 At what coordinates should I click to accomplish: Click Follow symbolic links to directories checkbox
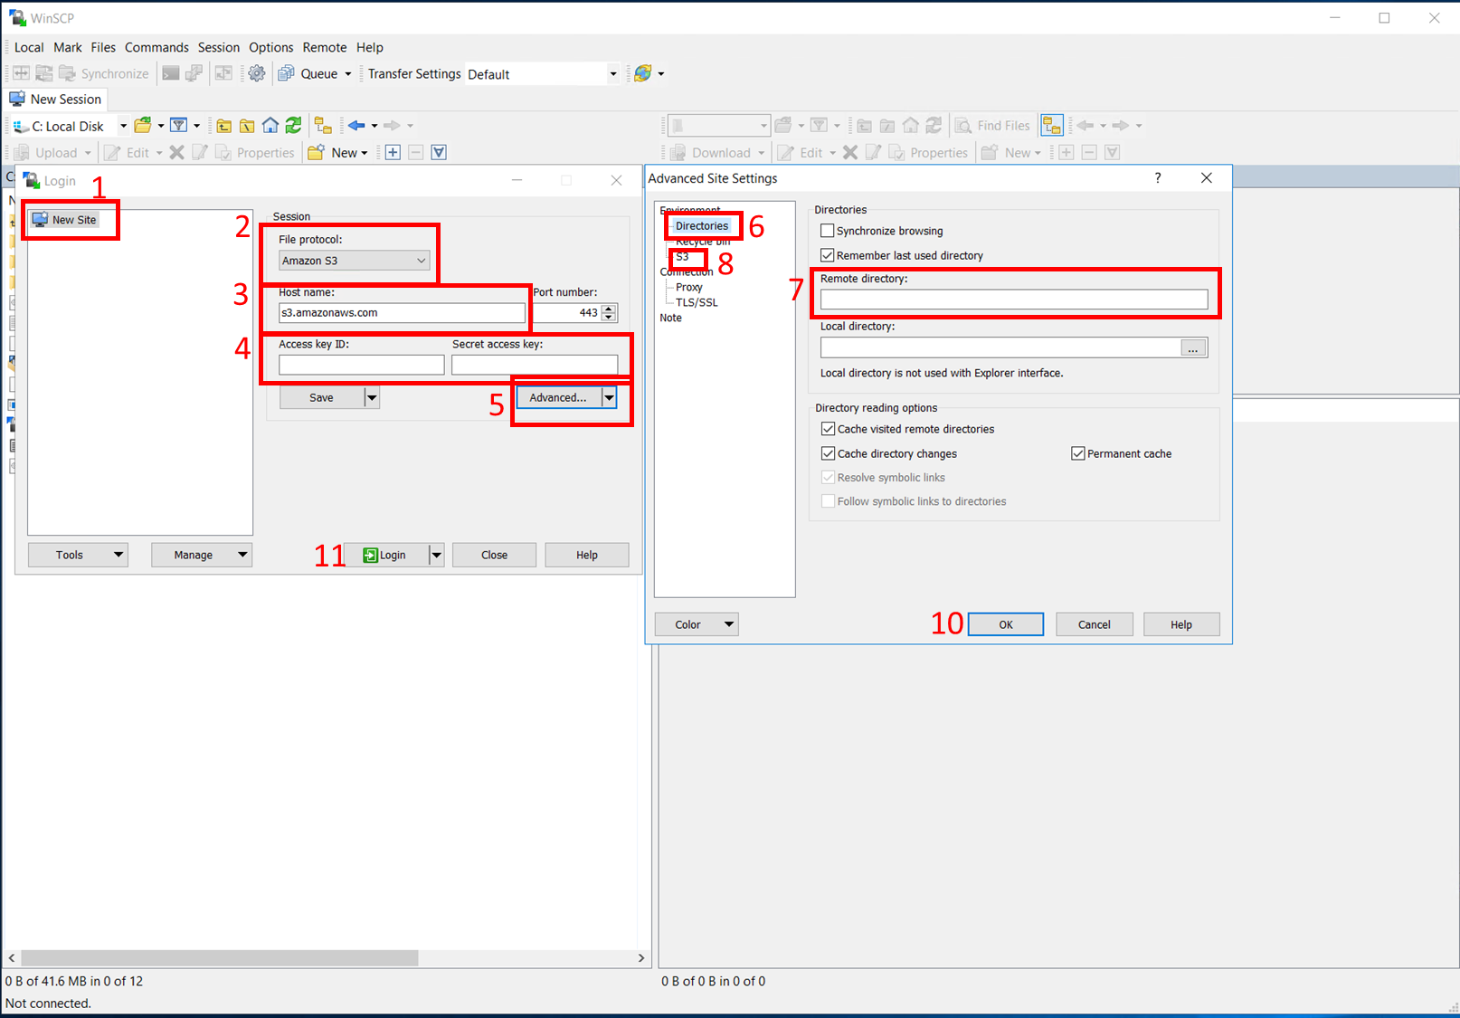(x=828, y=501)
